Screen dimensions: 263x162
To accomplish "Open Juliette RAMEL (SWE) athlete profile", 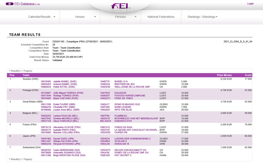I will pos(65,81).
